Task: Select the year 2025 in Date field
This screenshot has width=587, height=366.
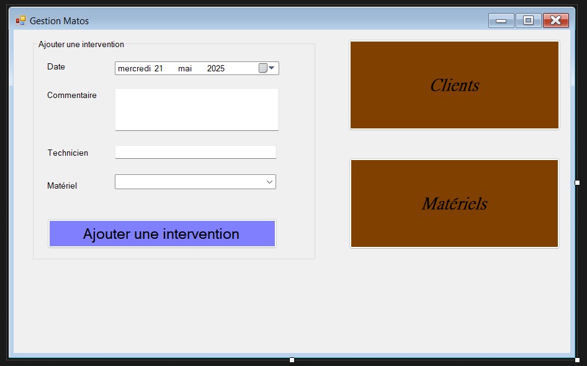Action: [x=216, y=68]
